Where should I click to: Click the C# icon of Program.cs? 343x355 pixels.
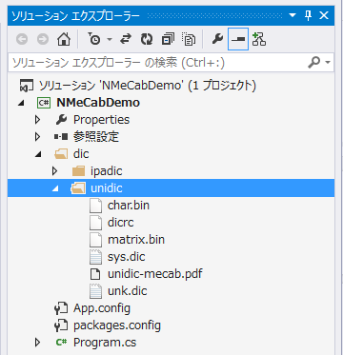pos(61,343)
